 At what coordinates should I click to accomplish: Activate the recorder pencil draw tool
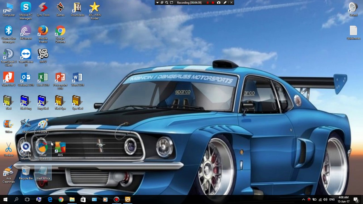click(x=225, y=3)
